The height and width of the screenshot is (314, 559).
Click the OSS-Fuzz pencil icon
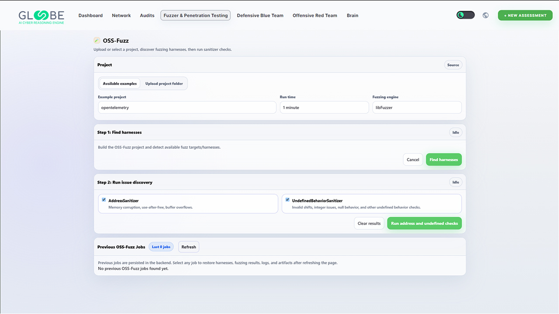(x=97, y=41)
